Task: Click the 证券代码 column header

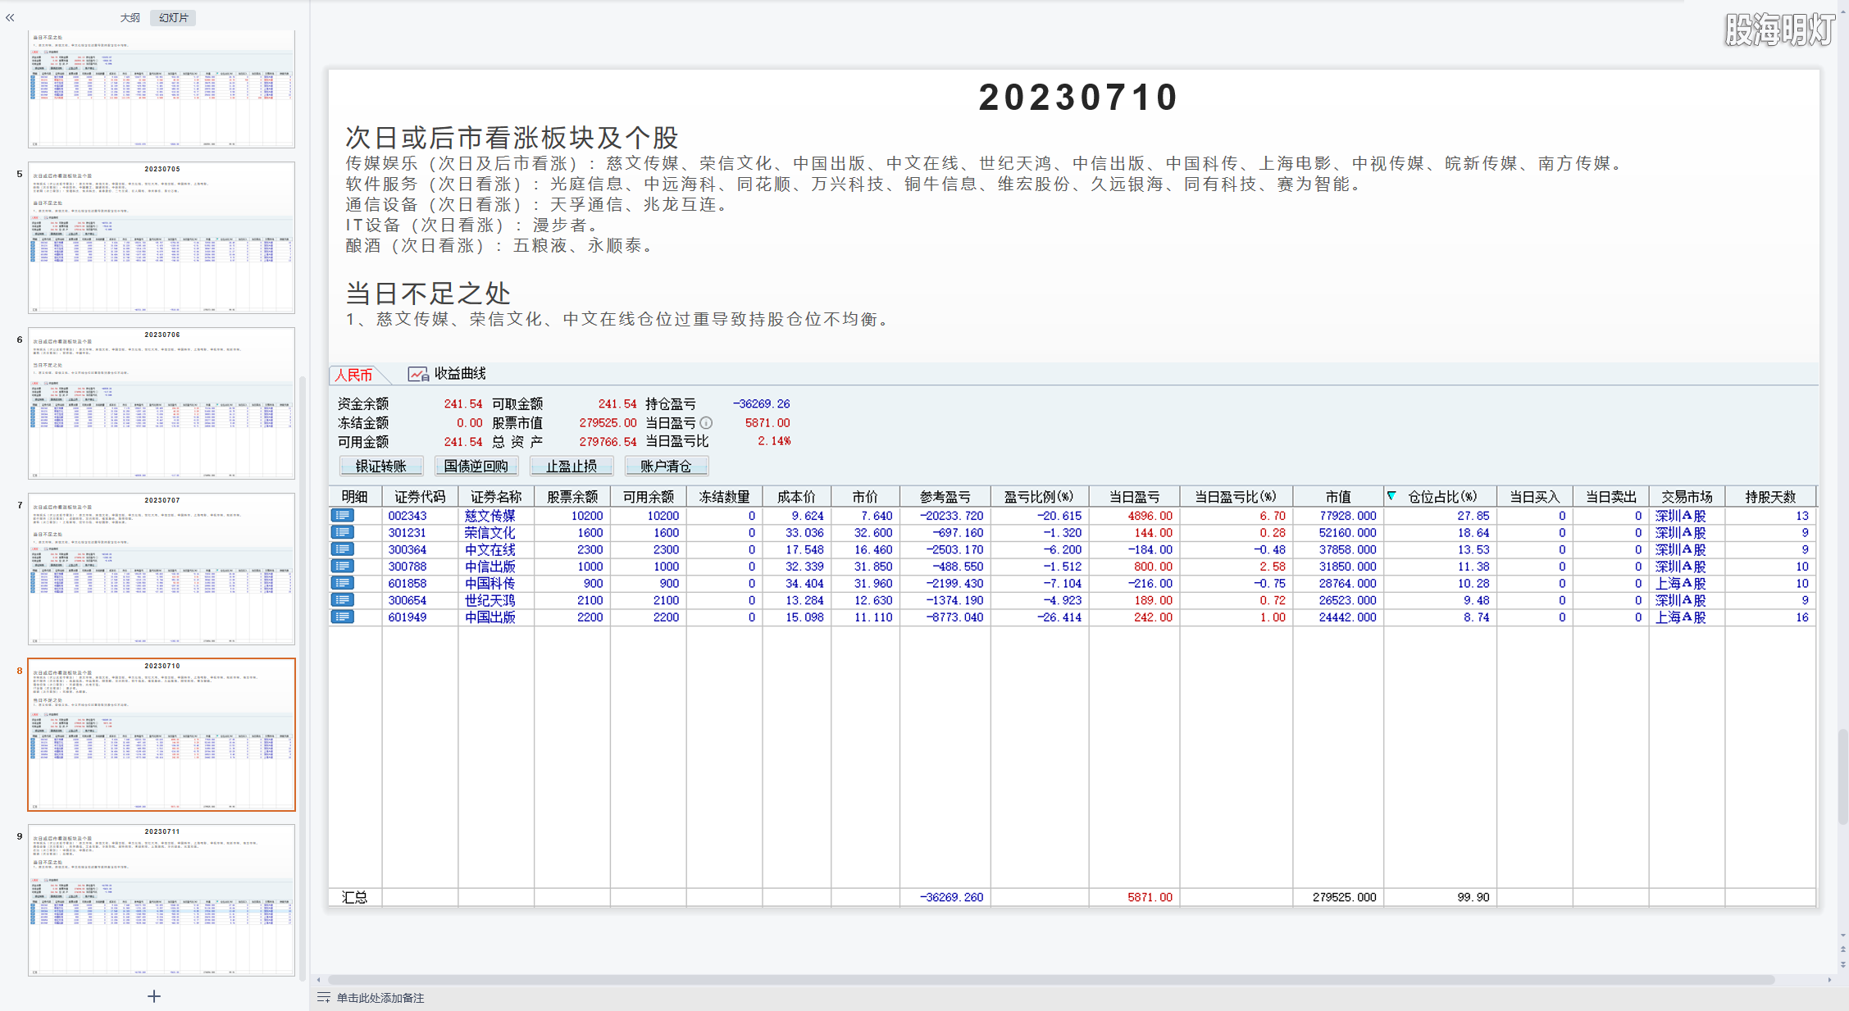Action: point(420,497)
